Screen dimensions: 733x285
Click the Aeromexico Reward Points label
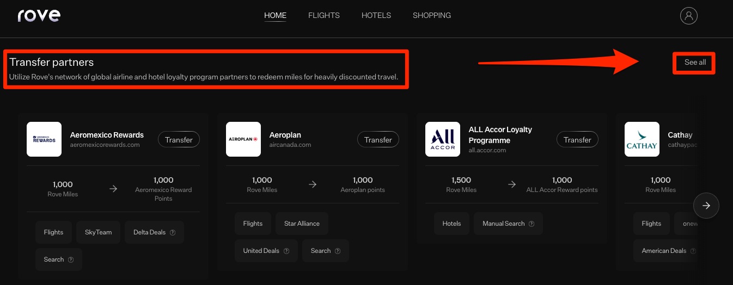click(x=163, y=194)
